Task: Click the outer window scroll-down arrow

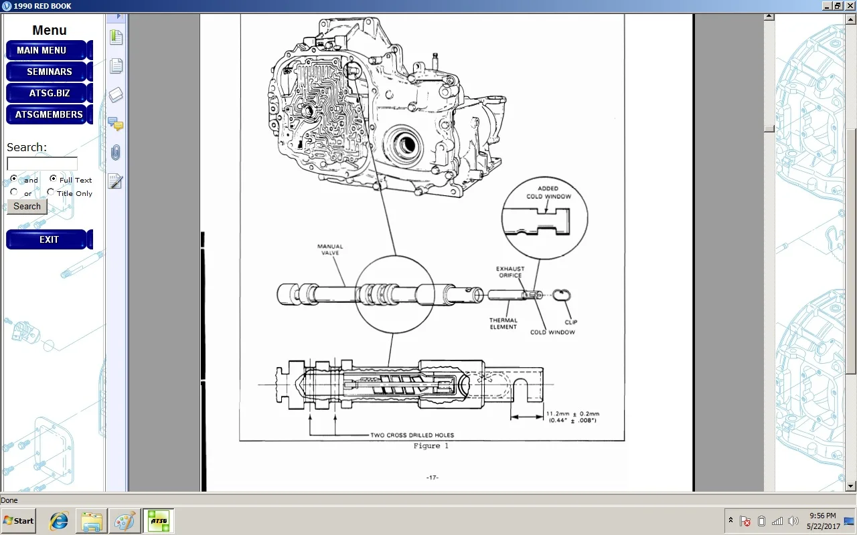Action: pyautogui.click(x=852, y=486)
